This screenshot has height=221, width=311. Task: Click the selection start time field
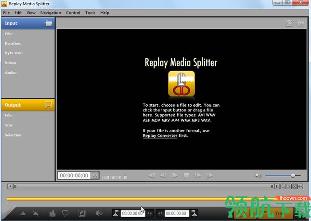pyautogui.click(x=133, y=213)
